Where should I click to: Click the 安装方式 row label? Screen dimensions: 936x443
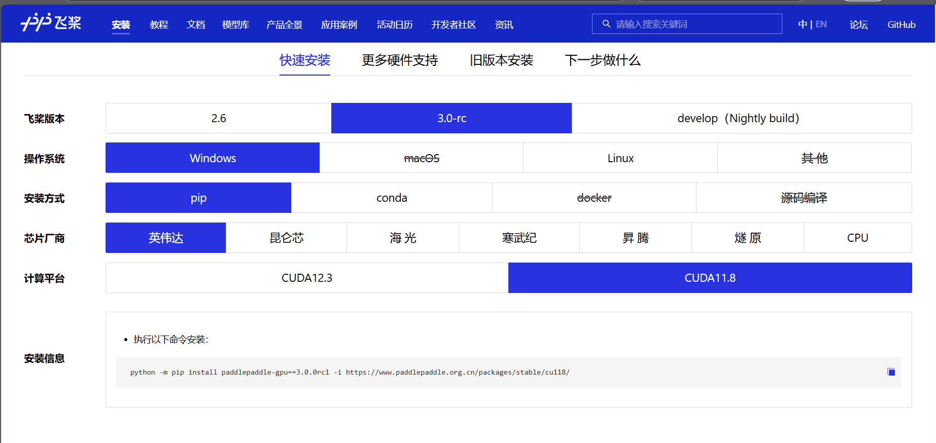pos(44,198)
